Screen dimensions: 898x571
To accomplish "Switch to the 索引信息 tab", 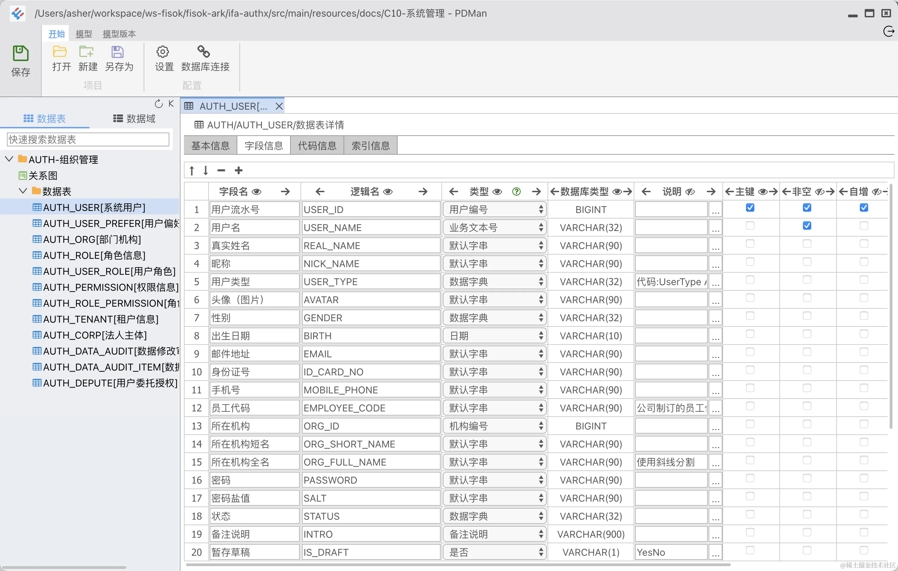I will 370,146.
